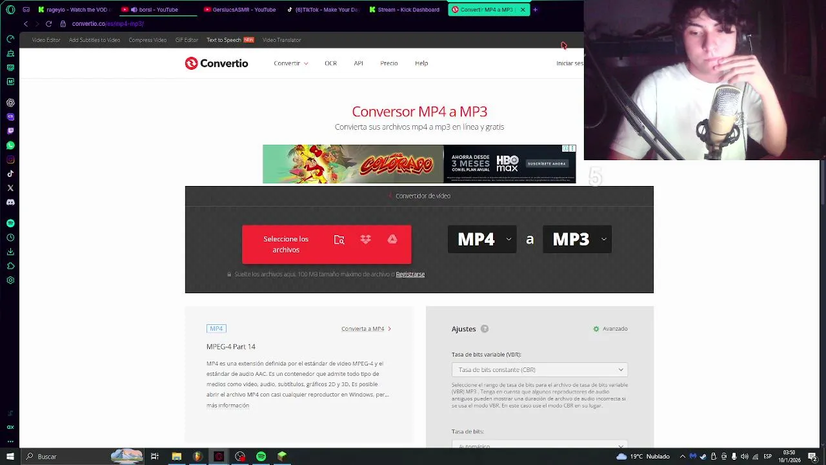826x465 pixels.
Task: Click the Opera GX logo menu
Action: coord(10,10)
